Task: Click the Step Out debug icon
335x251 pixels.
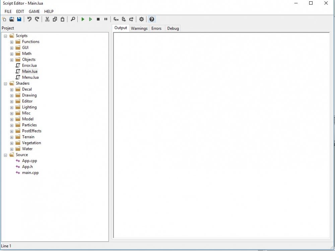Action: tap(131, 19)
